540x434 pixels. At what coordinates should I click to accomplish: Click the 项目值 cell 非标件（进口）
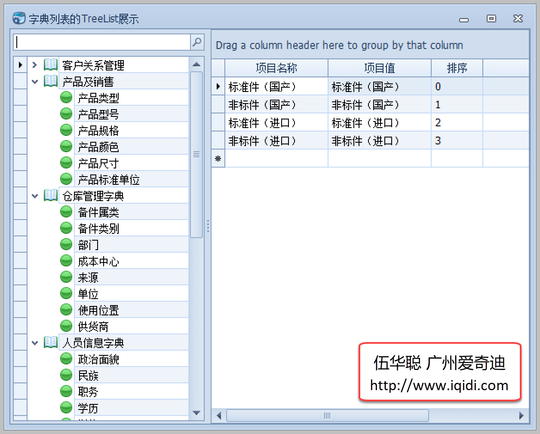[x=380, y=141]
